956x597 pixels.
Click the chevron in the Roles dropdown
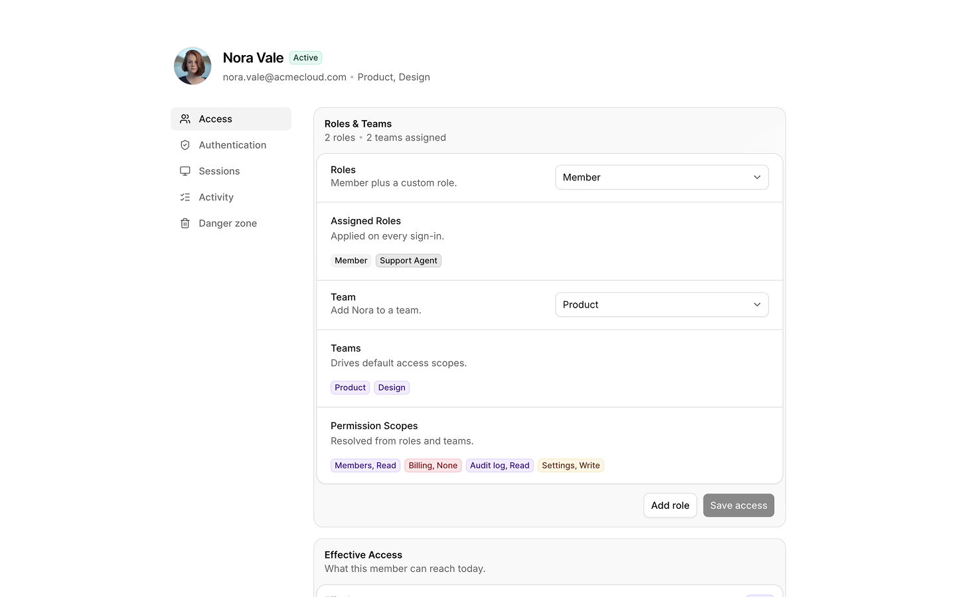click(757, 177)
